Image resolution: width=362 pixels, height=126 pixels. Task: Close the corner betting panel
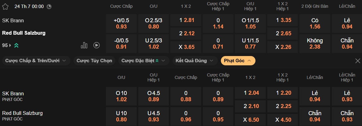358,61
